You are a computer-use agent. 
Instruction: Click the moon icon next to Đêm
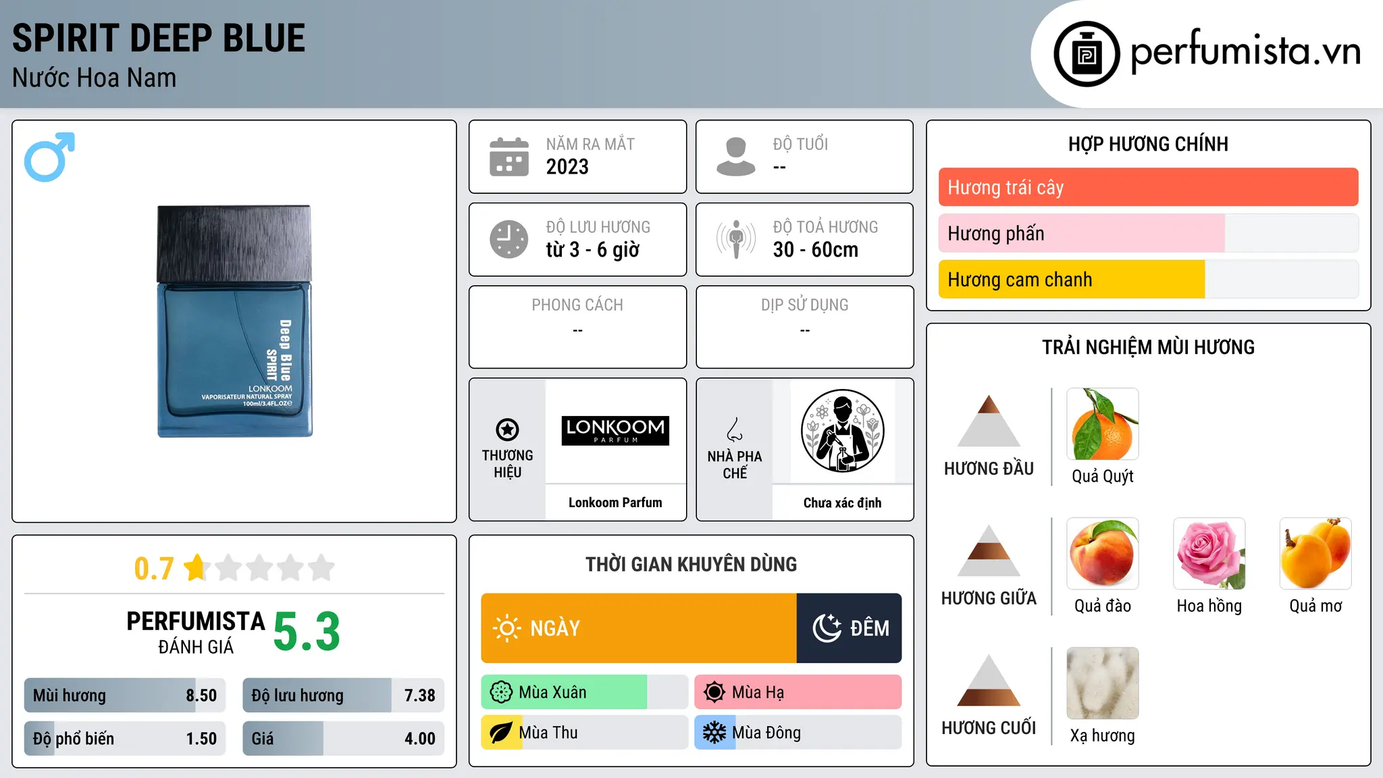(827, 628)
